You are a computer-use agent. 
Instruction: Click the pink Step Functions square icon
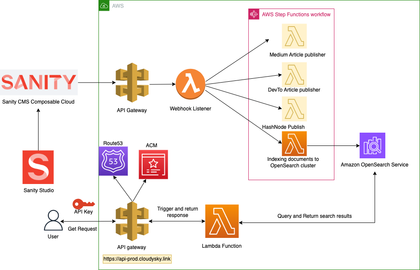(x=253, y=14)
